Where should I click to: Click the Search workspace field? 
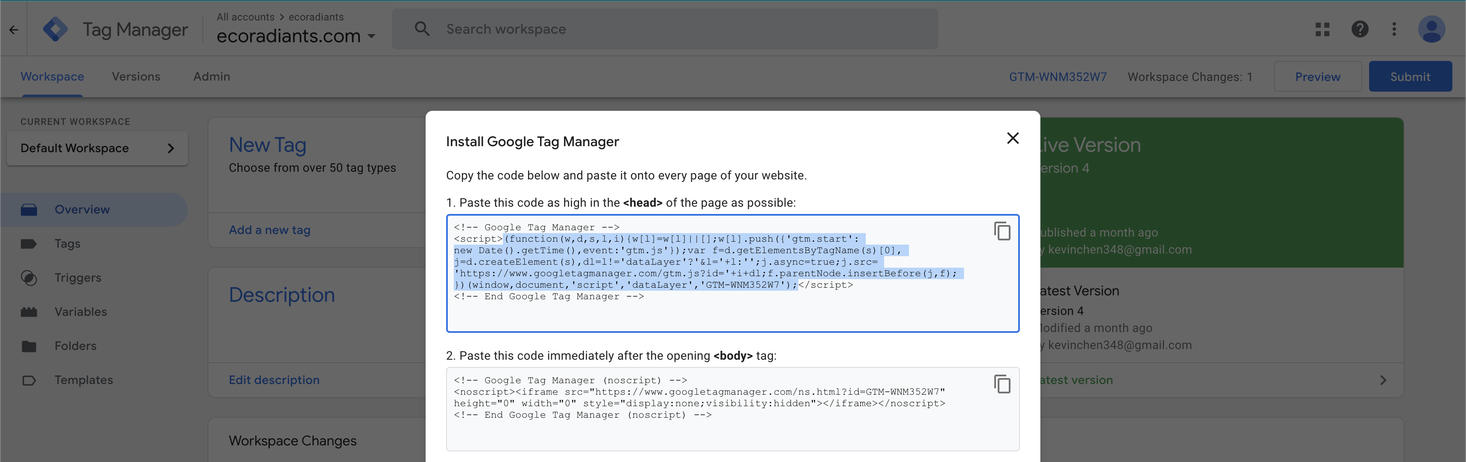pos(665,29)
